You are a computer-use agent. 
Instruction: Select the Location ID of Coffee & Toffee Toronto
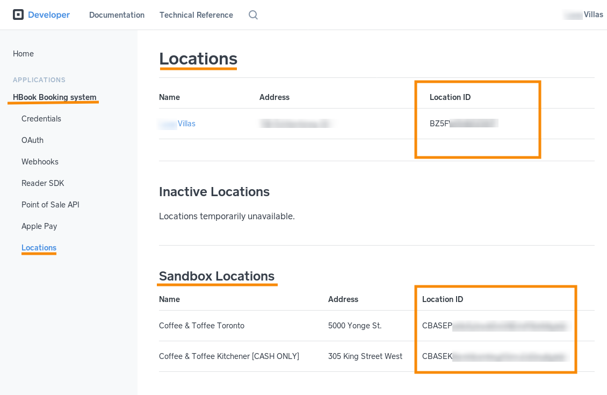click(x=495, y=326)
